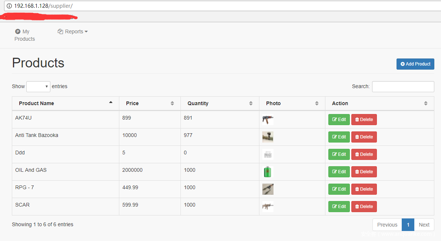Open the OIL And GAS photo thumbnail
Image resolution: width=441 pixels, height=241 pixels.
268,172
